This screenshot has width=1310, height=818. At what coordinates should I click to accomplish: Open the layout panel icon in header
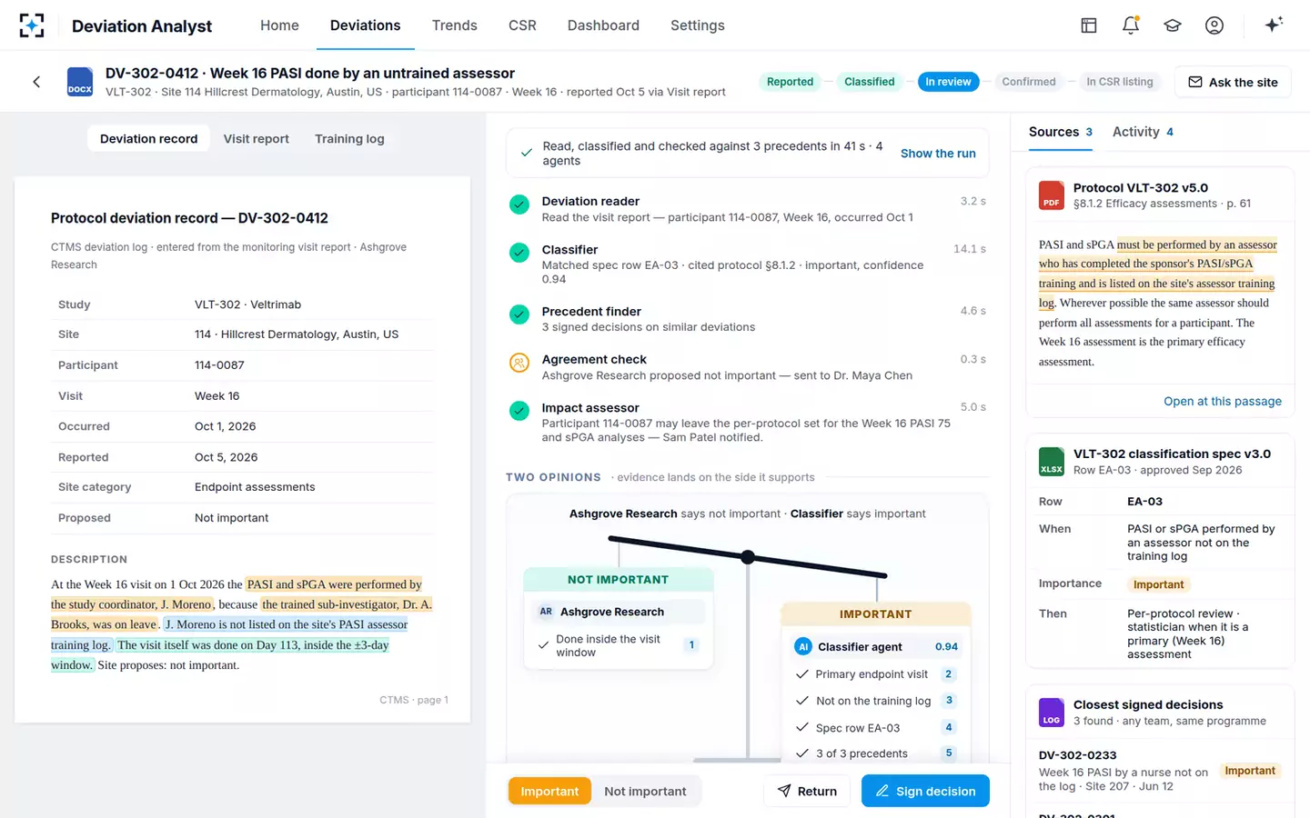coord(1088,25)
